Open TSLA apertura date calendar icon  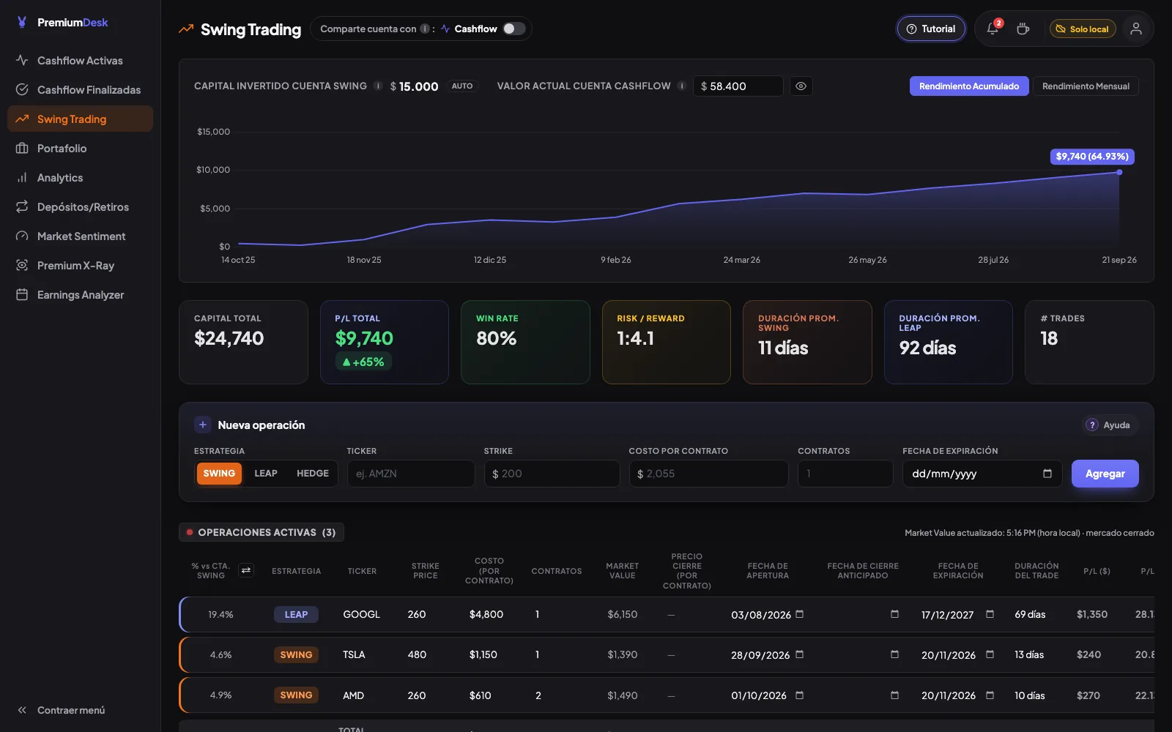(x=799, y=654)
